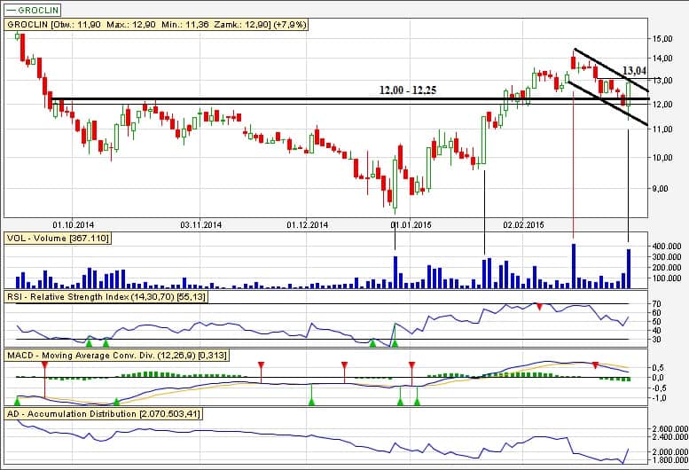This screenshot has height=470, width=689.
Task: Click the leftmost green buy arrow in MACD
Action: pyautogui.click(x=18, y=402)
